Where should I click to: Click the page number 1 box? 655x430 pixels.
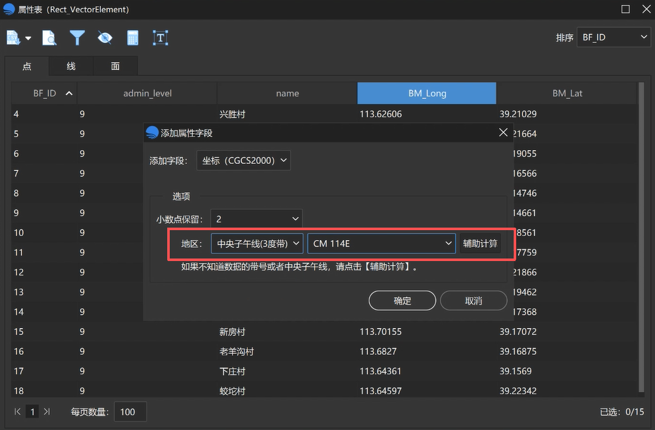32,412
